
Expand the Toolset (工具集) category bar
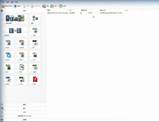pos(23,120)
